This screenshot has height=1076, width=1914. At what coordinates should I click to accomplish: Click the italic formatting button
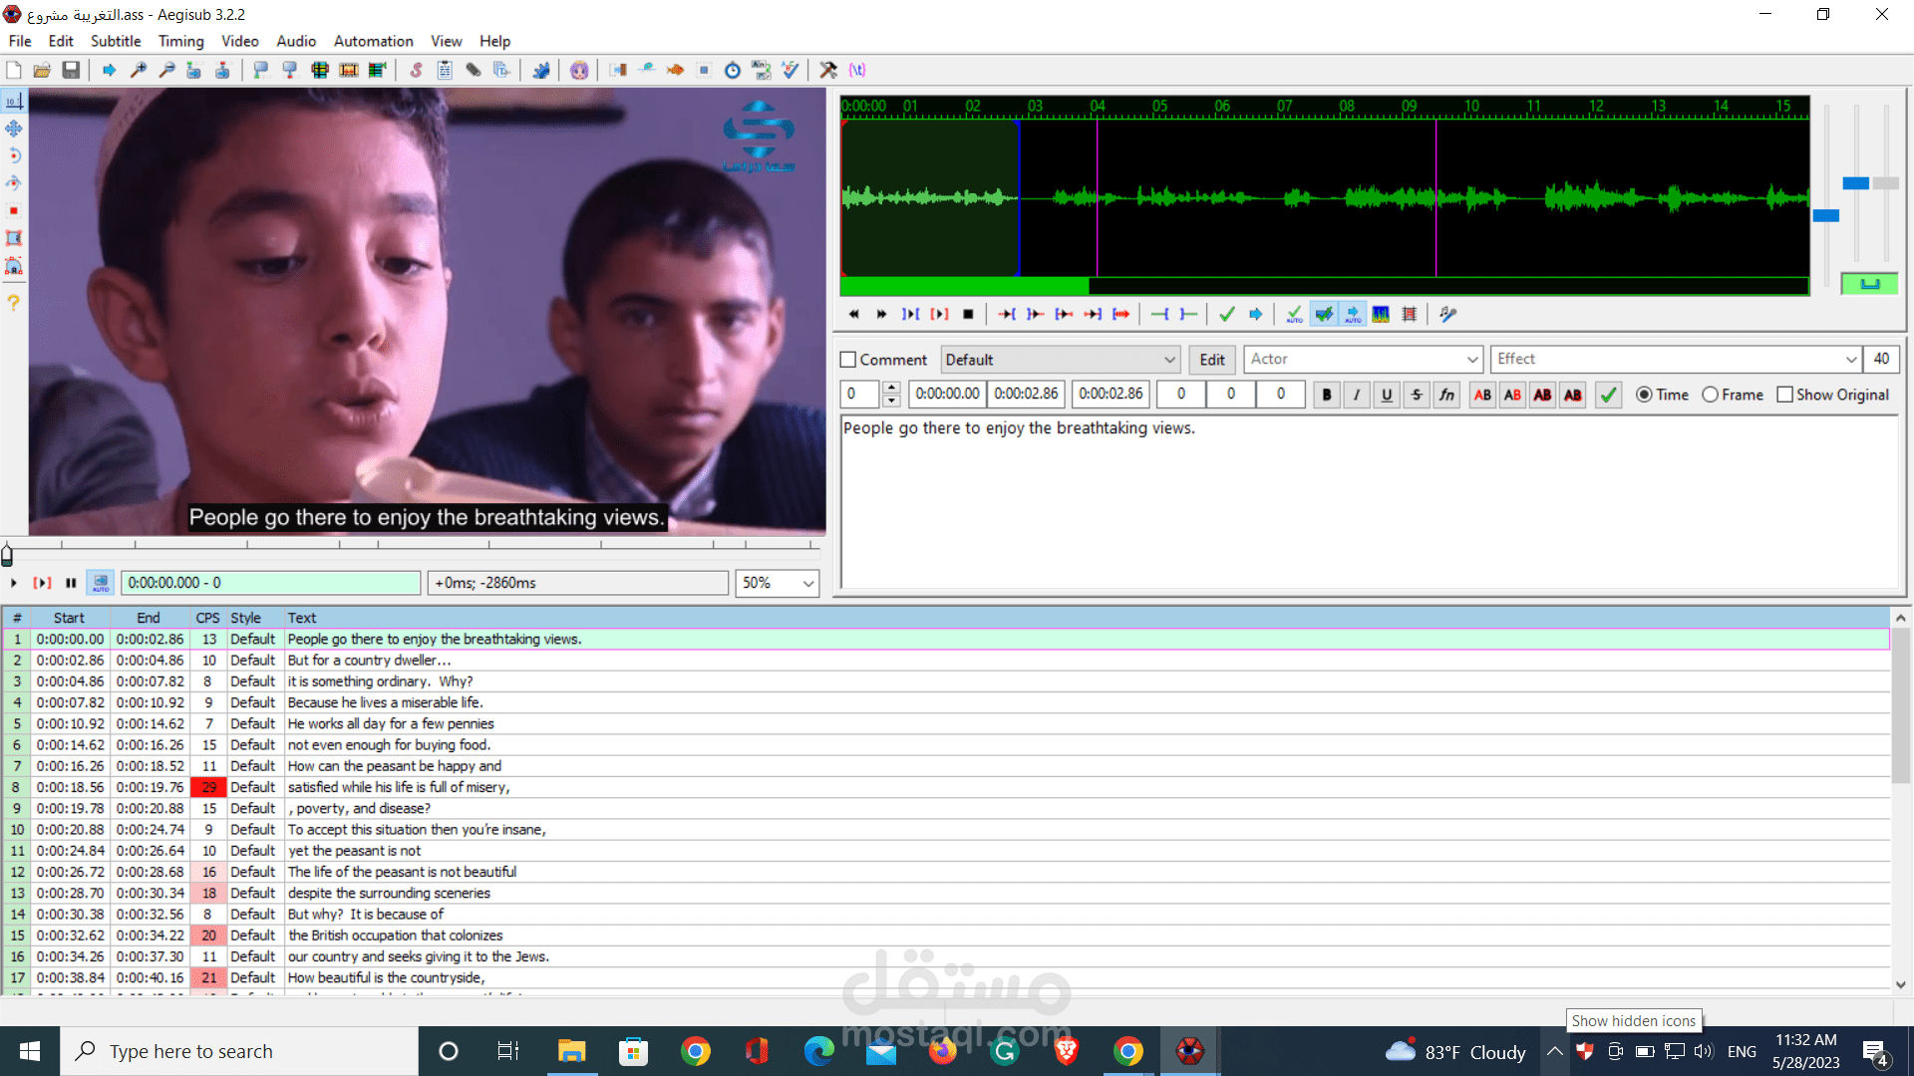pos(1356,395)
